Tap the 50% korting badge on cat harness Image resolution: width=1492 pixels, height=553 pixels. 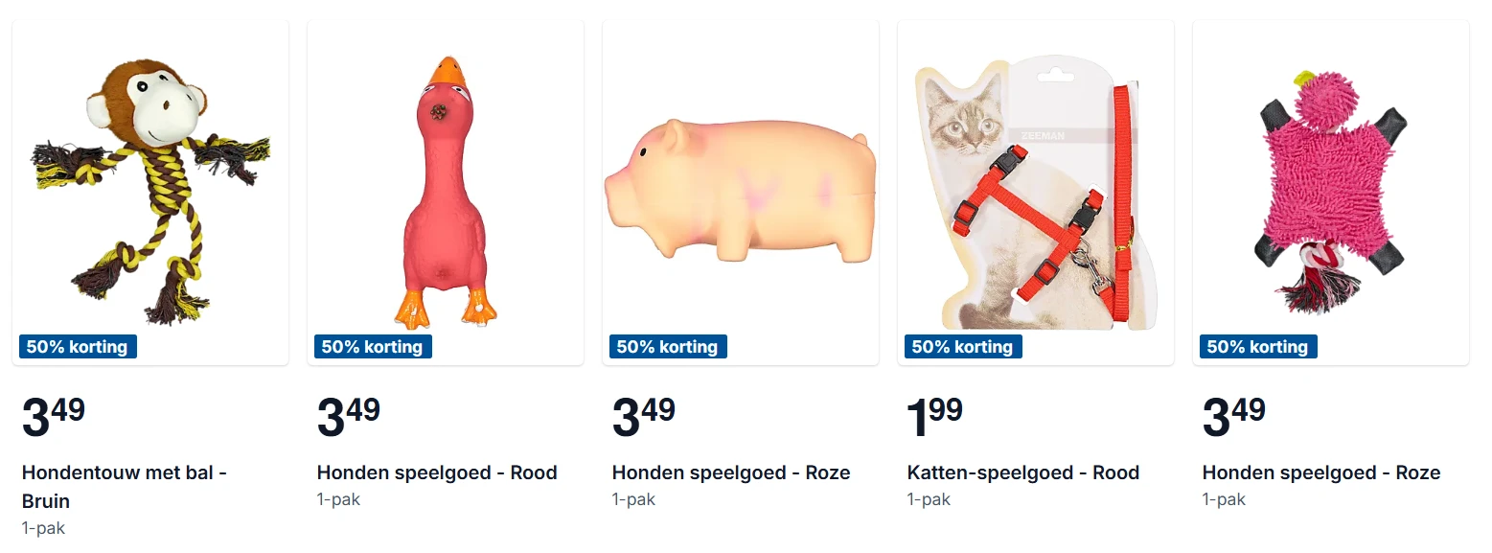(963, 347)
